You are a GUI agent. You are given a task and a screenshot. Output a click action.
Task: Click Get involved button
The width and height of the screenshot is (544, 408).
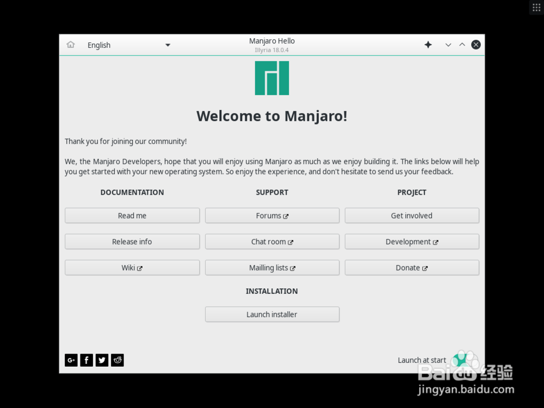click(412, 215)
